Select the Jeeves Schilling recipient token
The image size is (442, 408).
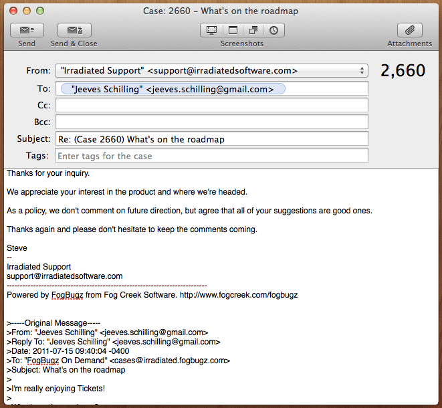point(173,89)
